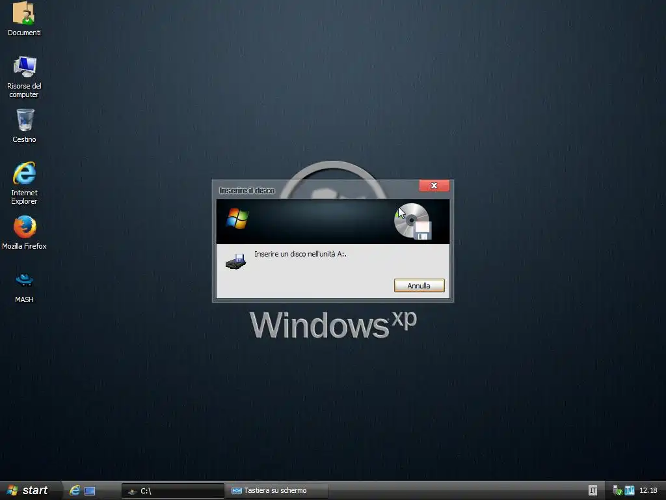Click the Show Desktop quick launch icon
666x500 pixels.
[90, 491]
